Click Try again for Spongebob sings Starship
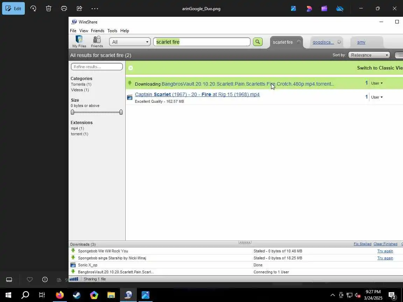The height and width of the screenshot is (302, 403). tap(385, 258)
